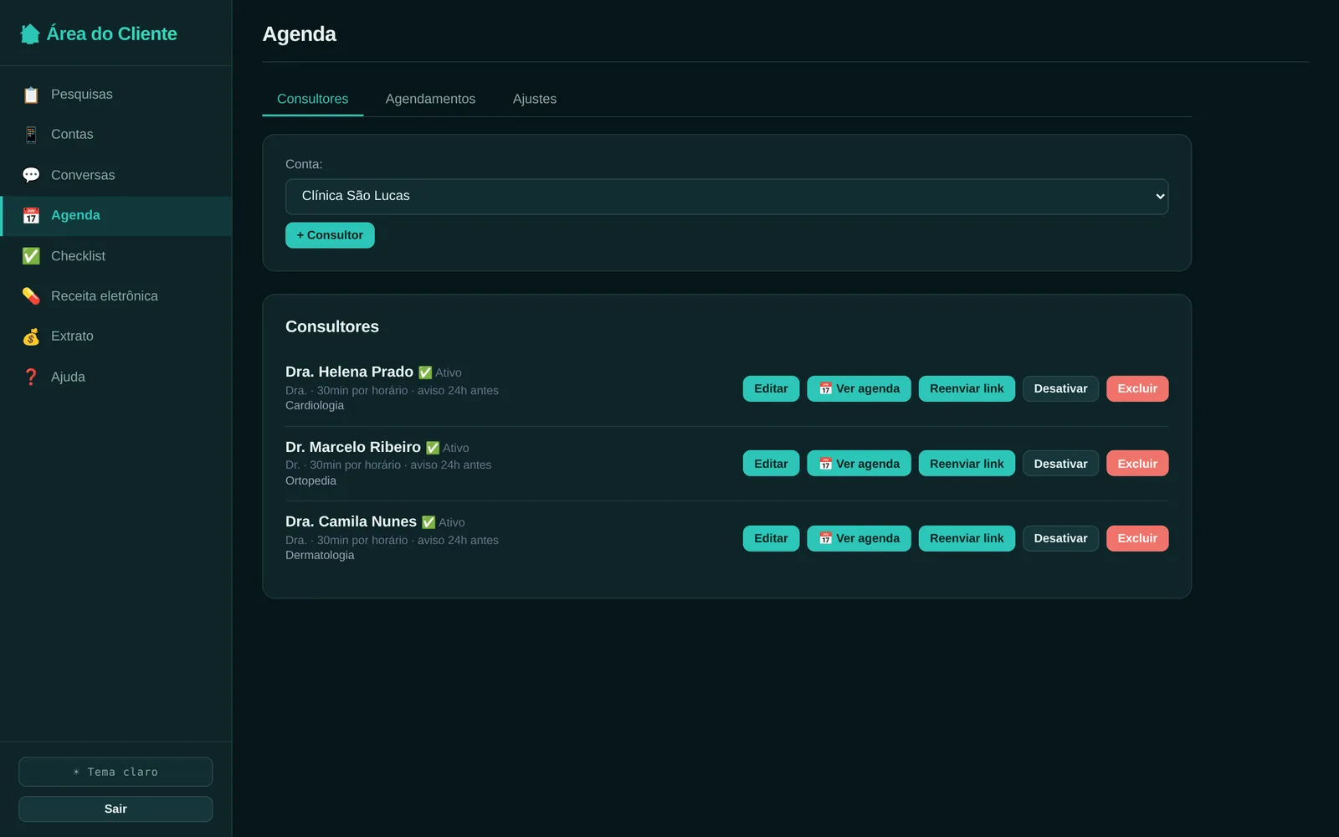
Task: Click the Conversas speech bubble icon
Action: 31,175
